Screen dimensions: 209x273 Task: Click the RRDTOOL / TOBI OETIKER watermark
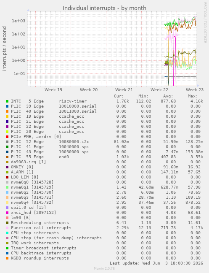(x=205, y=23)
